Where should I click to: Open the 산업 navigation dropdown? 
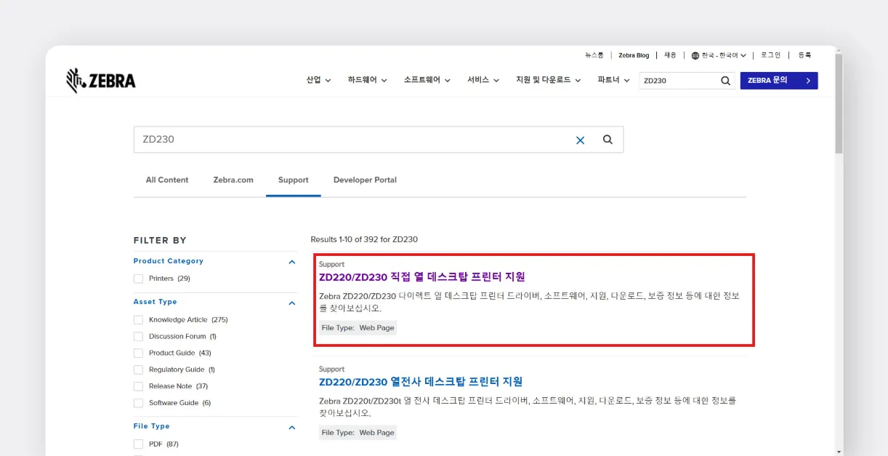(318, 80)
